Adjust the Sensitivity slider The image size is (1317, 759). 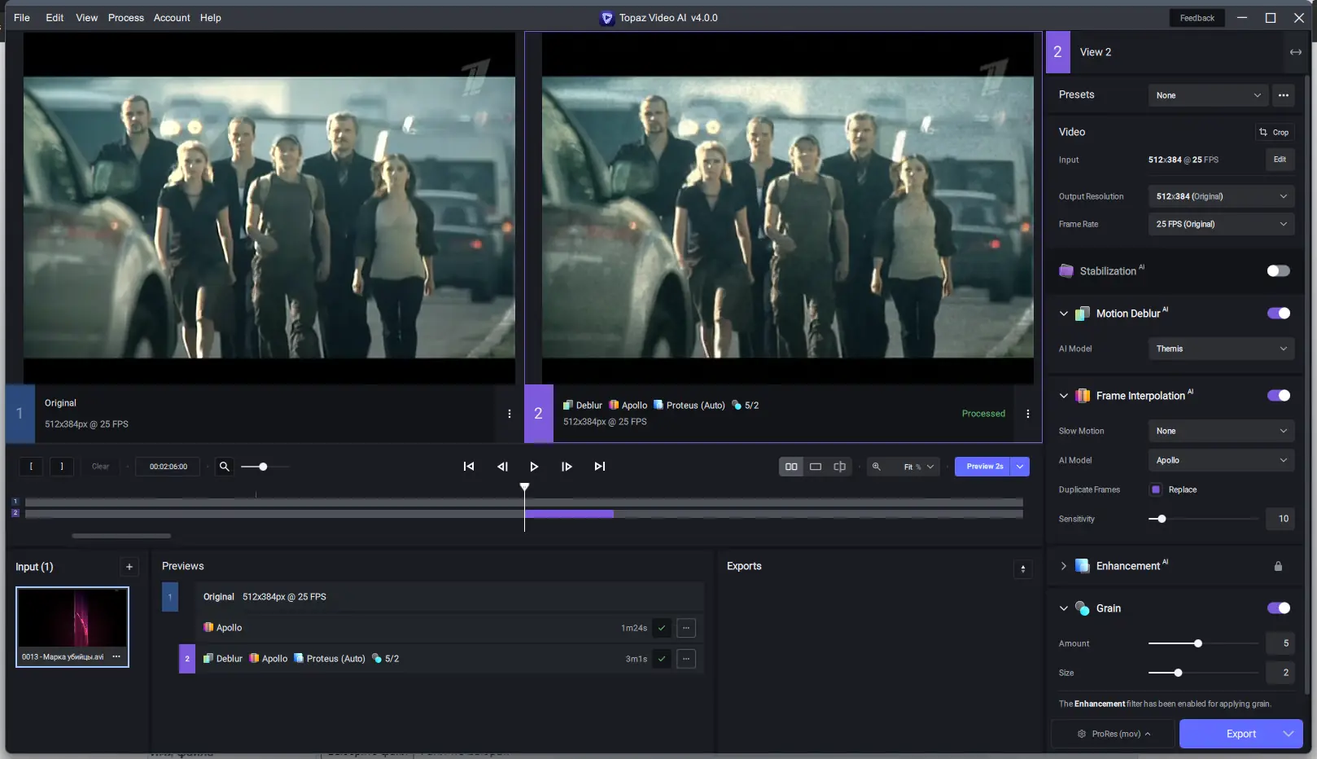pyautogui.click(x=1204, y=519)
